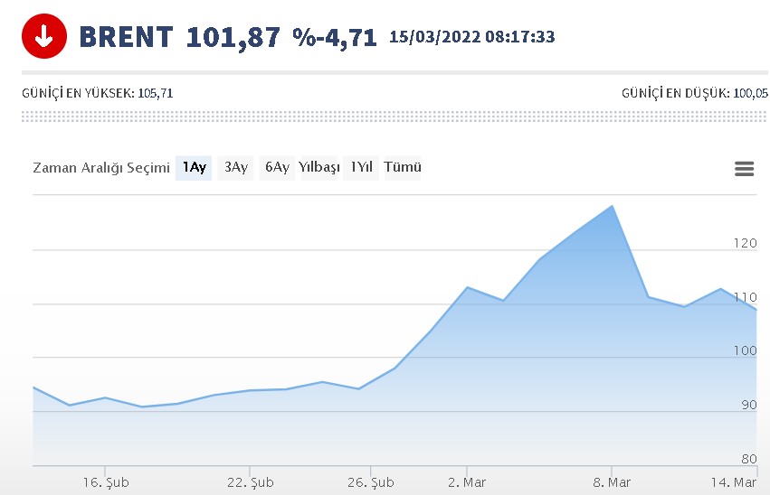Click the 90 y-axis value
This screenshot has width=770, height=495.
click(749, 405)
